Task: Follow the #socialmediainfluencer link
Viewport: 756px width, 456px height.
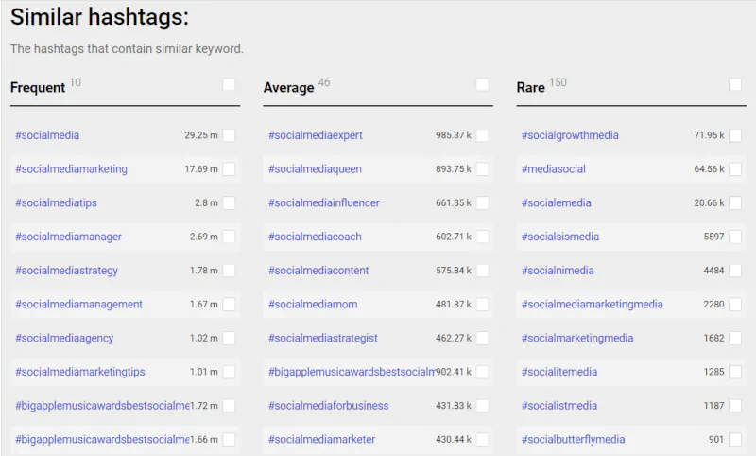Action: click(324, 203)
